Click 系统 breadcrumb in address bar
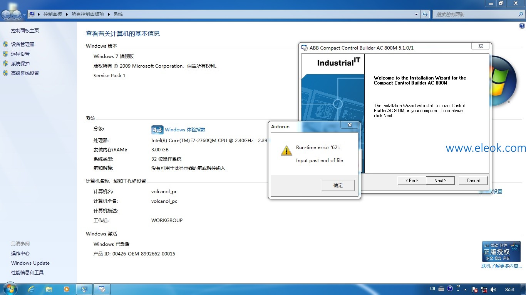The height and width of the screenshot is (295, 526). [118, 14]
